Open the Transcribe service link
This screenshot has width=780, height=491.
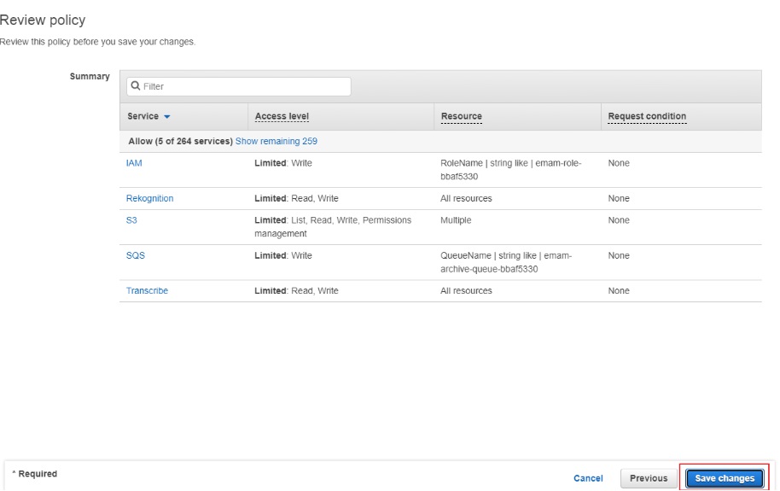click(147, 290)
